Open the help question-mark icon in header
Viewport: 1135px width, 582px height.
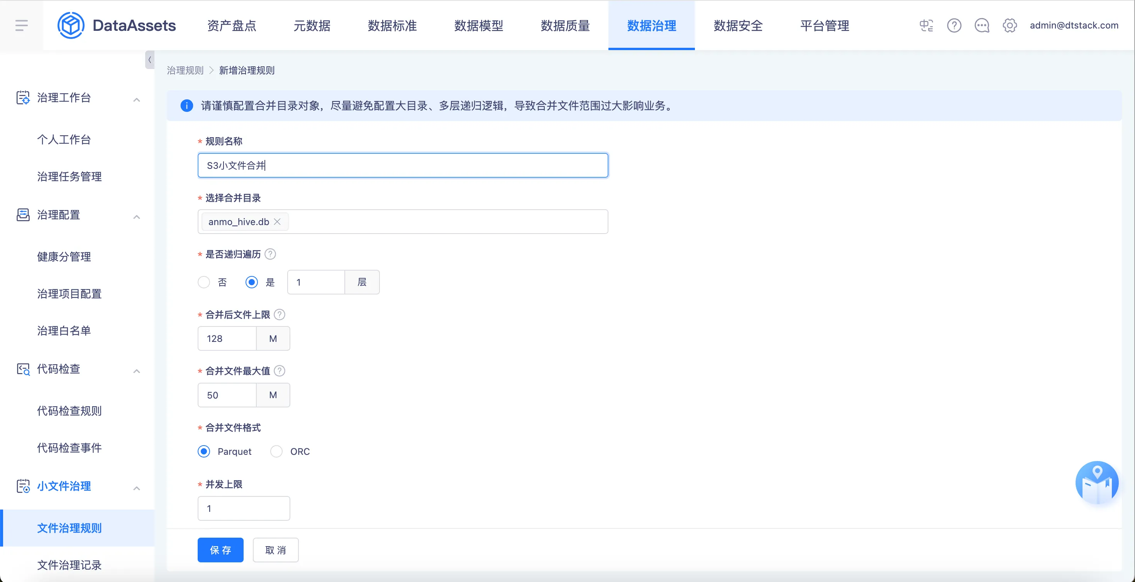tap(954, 25)
